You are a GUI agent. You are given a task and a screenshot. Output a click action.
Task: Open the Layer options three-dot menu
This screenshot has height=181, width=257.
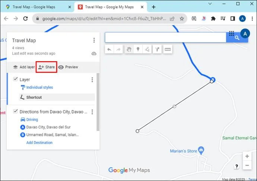coord(92,79)
